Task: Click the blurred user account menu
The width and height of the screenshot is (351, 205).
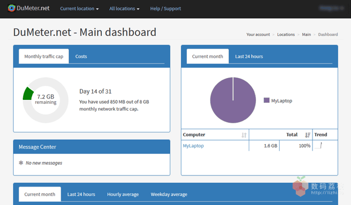Action: 331,8
